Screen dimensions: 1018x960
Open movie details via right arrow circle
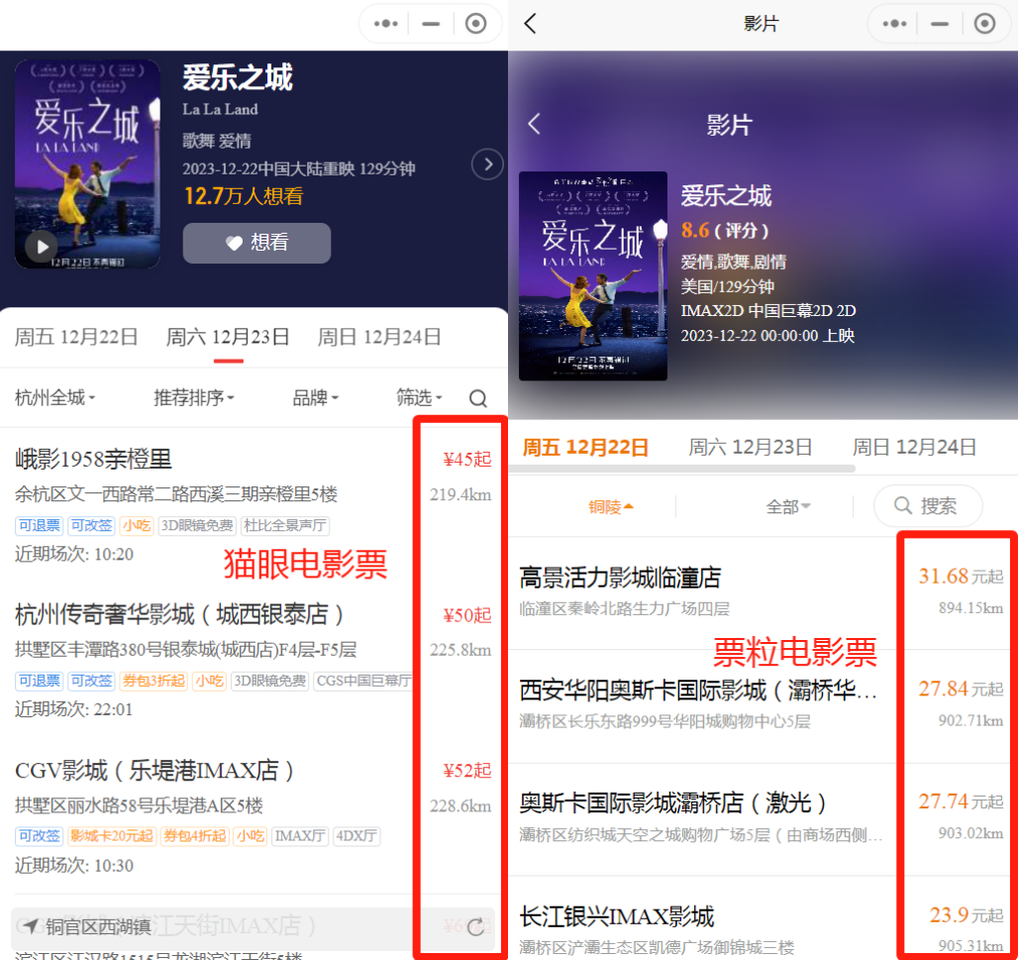point(487,163)
